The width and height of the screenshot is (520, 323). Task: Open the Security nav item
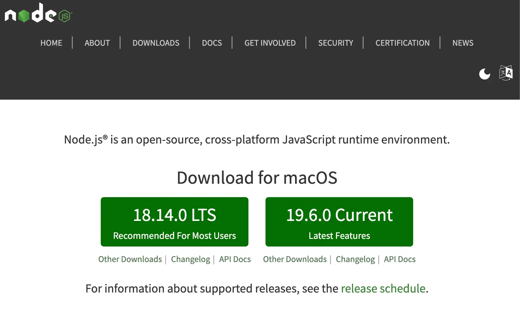point(336,43)
